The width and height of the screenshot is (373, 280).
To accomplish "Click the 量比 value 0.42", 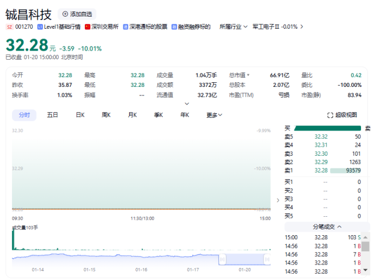I will [356, 75].
